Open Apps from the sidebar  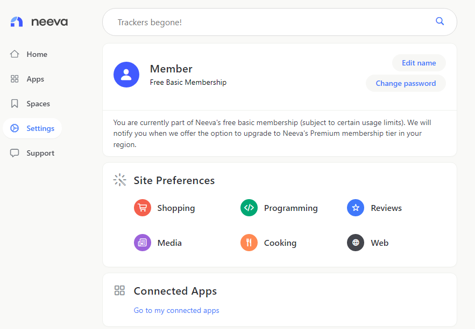coord(27,79)
